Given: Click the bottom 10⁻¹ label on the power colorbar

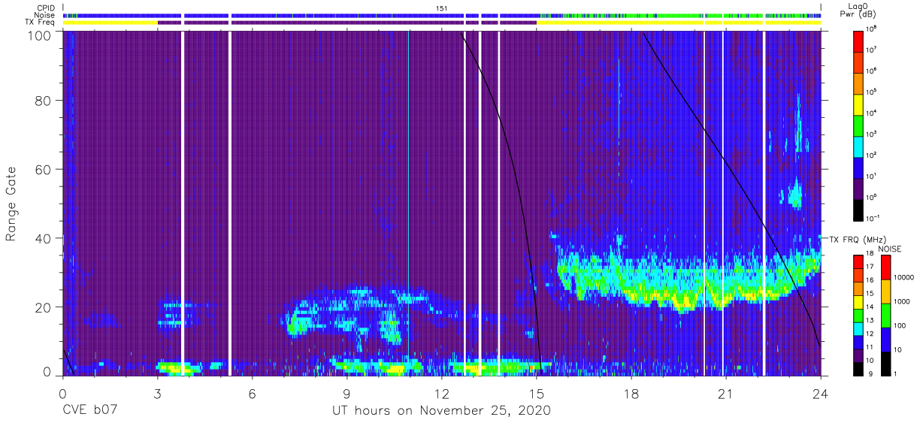Looking at the screenshot, I should 873,218.
